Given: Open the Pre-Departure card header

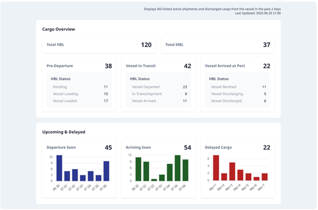Looking at the screenshot, I should click(79, 66).
